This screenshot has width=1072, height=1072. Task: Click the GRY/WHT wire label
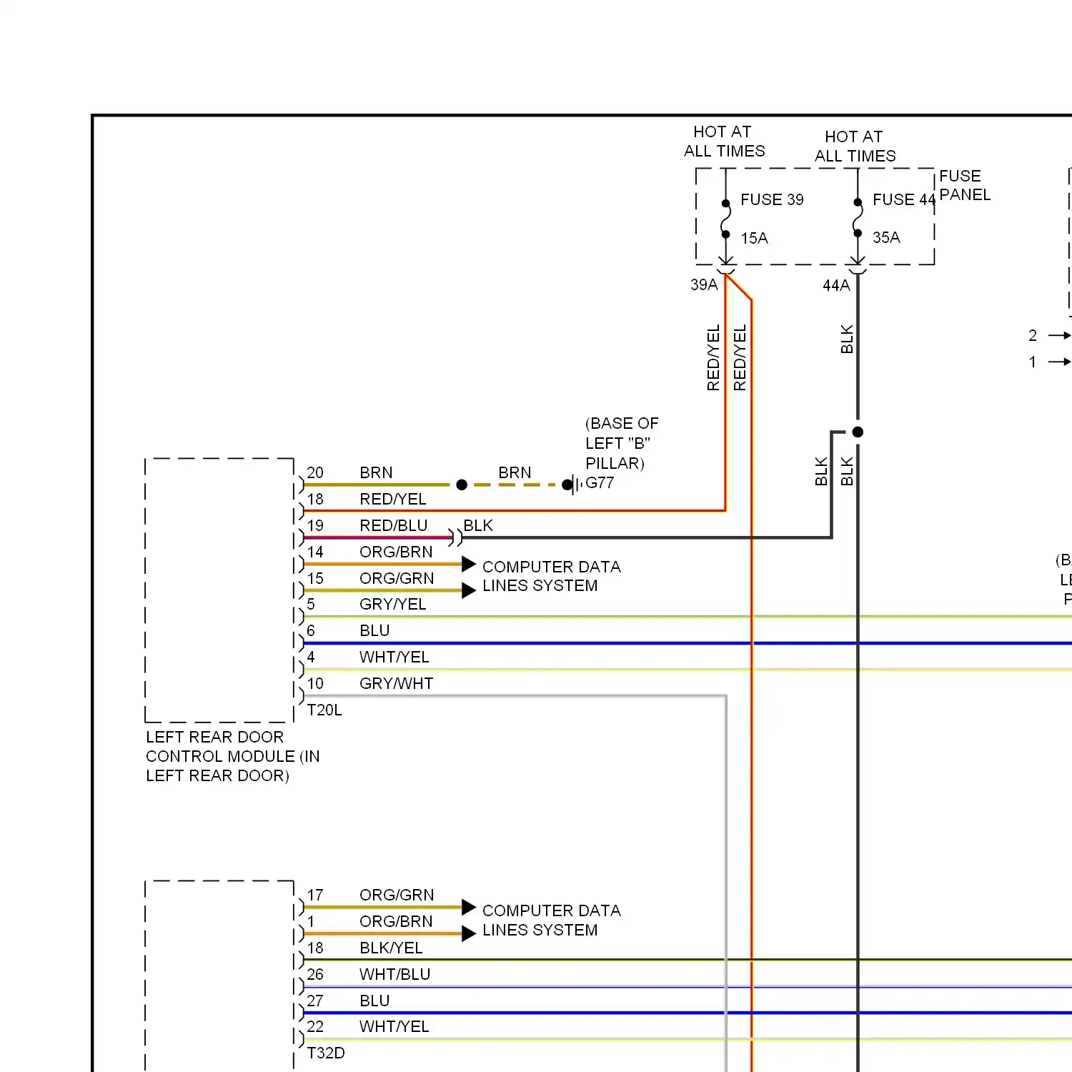[x=396, y=683]
